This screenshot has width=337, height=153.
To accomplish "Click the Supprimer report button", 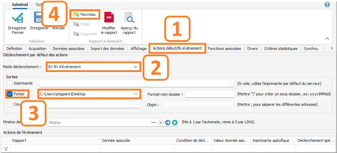I will pos(85,34).
